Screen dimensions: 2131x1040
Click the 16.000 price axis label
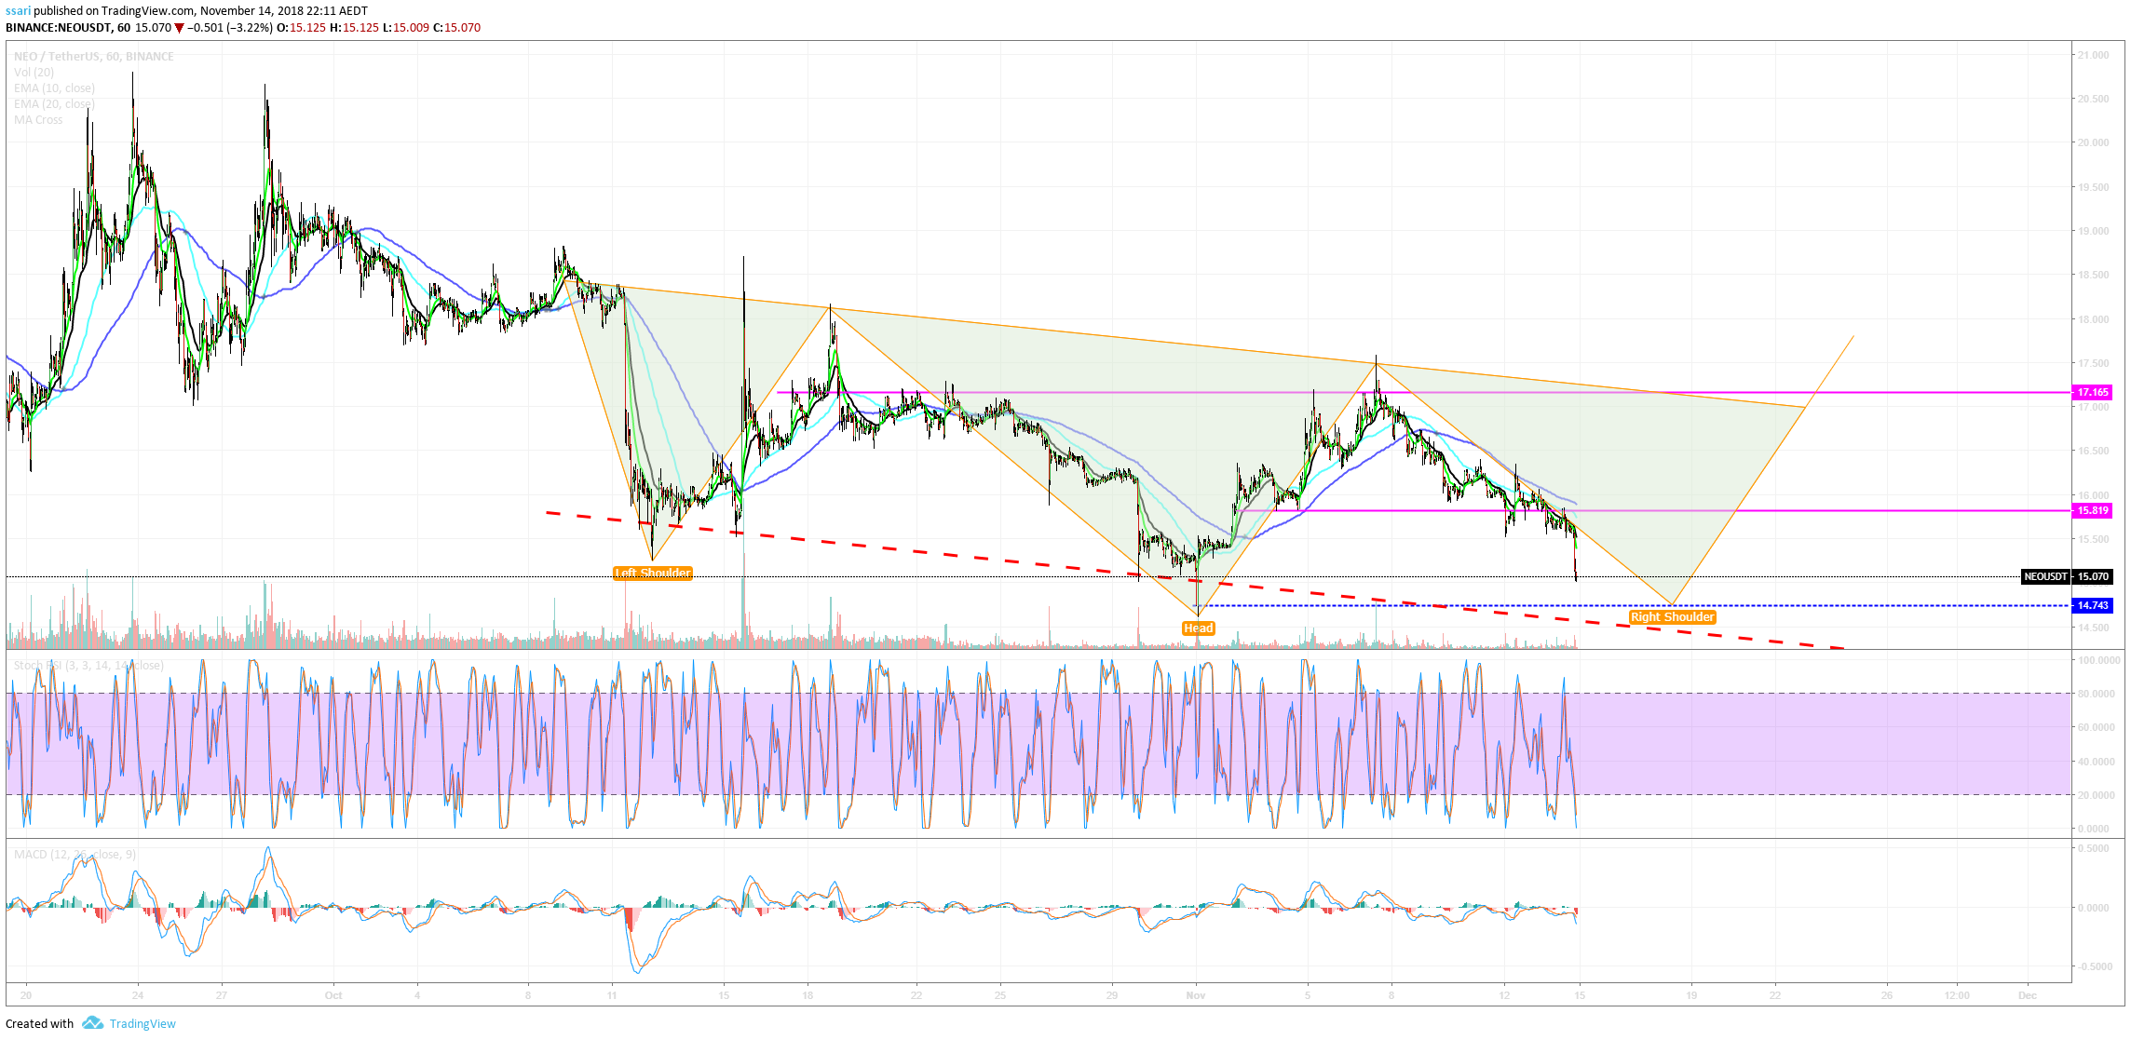coord(2093,495)
